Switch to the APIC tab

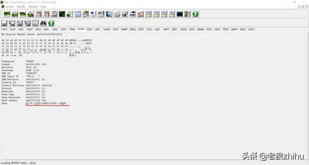click(174, 29)
